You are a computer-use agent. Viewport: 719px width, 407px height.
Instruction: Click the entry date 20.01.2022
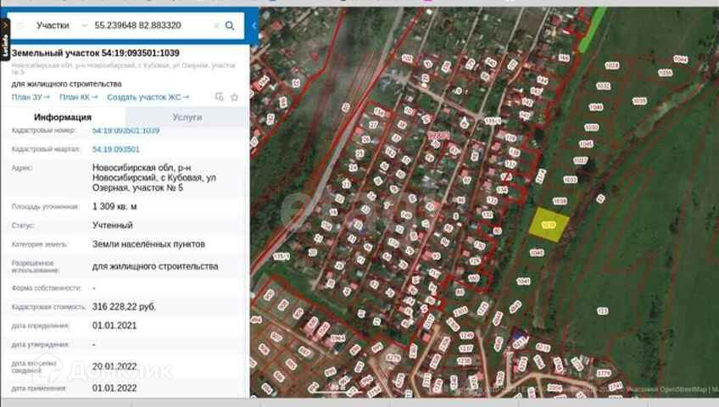click(x=114, y=366)
